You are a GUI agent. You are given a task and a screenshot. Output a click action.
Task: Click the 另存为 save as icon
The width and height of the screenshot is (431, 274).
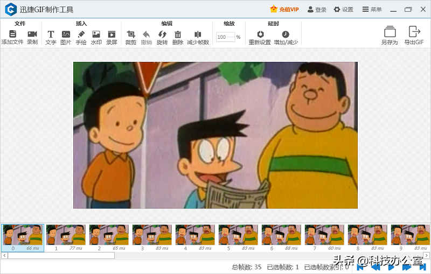coord(390,32)
